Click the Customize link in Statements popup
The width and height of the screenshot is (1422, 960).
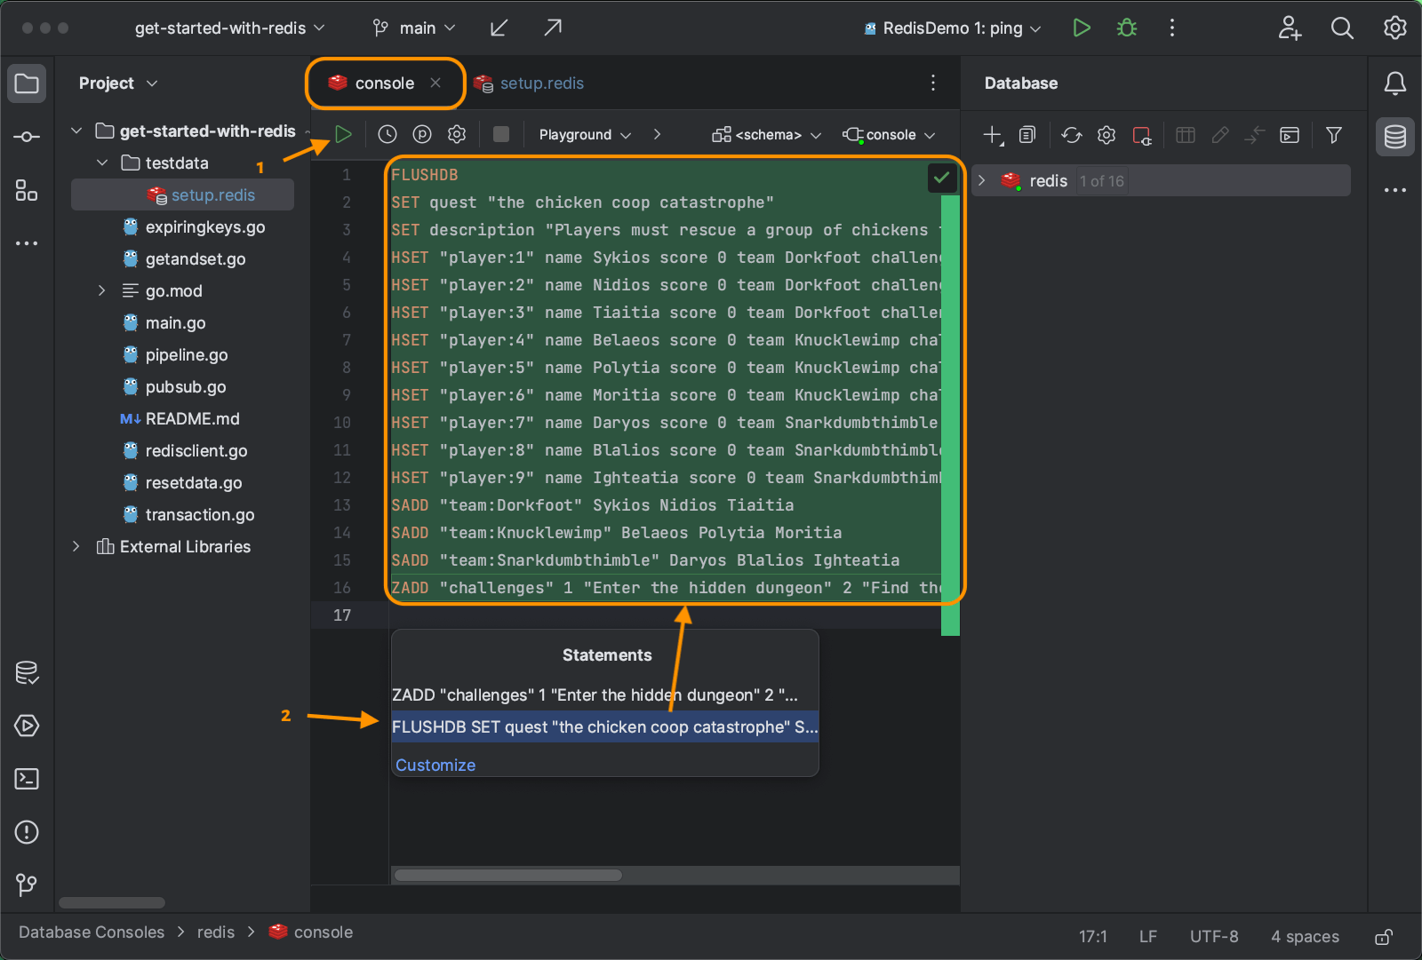(x=435, y=766)
